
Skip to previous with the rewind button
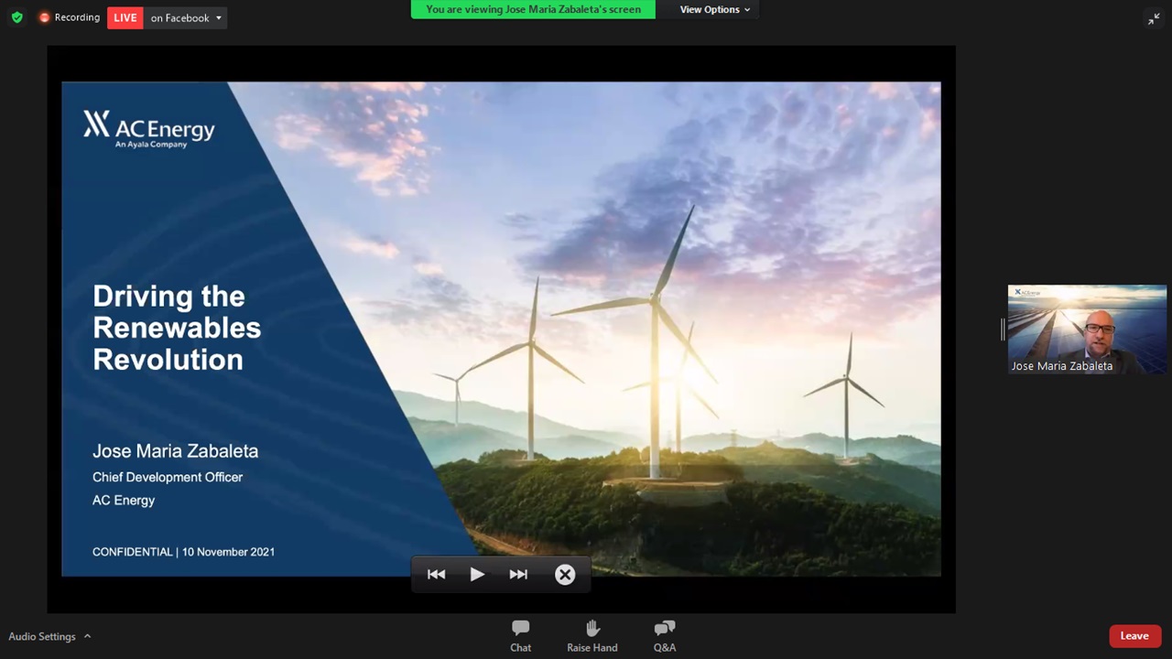pyautogui.click(x=436, y=574)
